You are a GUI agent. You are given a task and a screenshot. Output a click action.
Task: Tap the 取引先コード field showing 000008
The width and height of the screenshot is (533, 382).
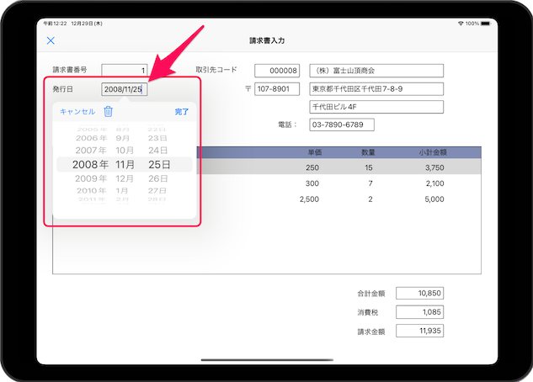277,71
